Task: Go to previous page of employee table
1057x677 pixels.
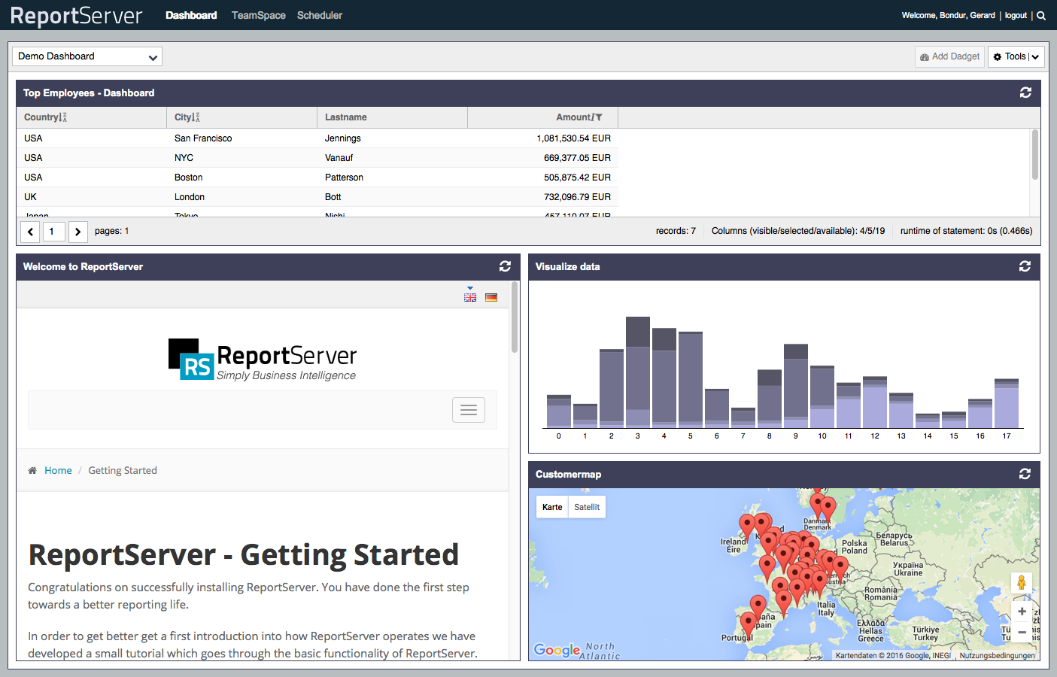Action: point(30,232)
